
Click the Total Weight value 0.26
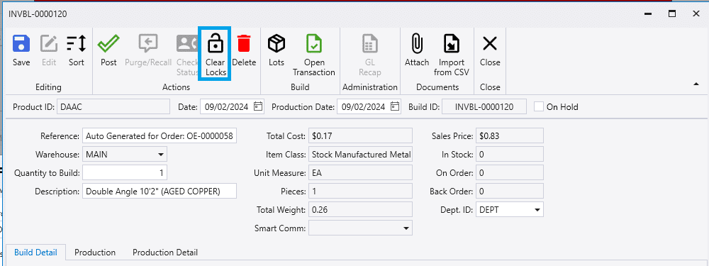pos(360,210)
